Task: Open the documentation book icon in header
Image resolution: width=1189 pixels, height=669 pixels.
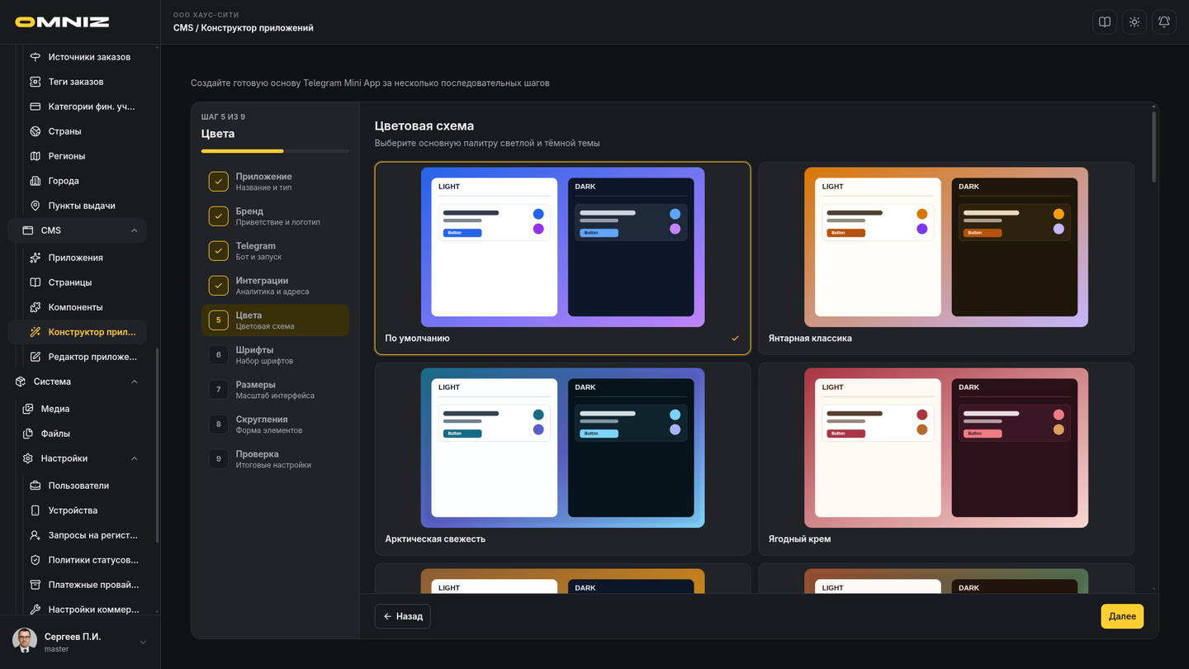Action: tap(1105, 22)
